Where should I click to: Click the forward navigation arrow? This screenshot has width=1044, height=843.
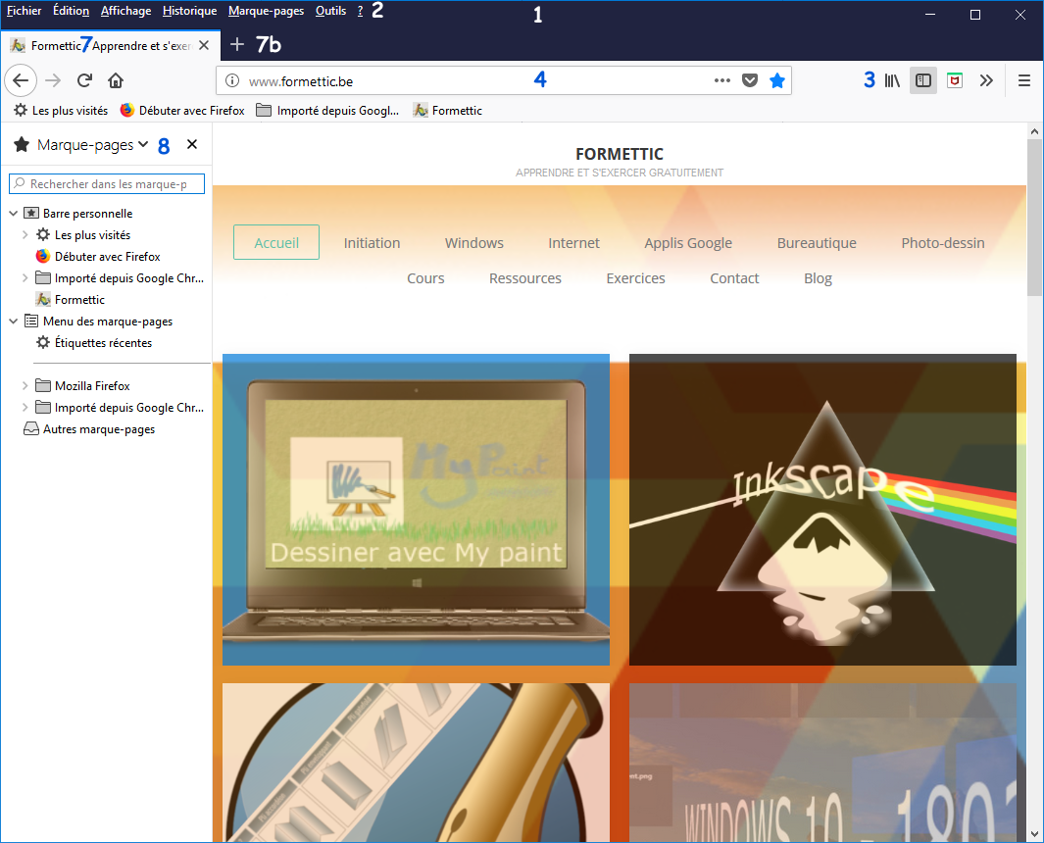(53, 80)
